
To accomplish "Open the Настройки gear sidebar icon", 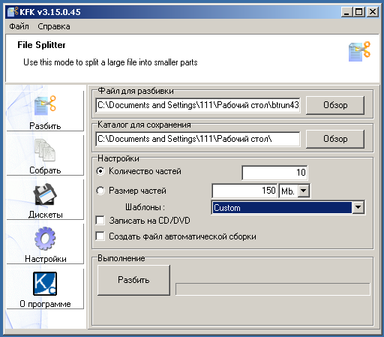I will coord(45,239).
